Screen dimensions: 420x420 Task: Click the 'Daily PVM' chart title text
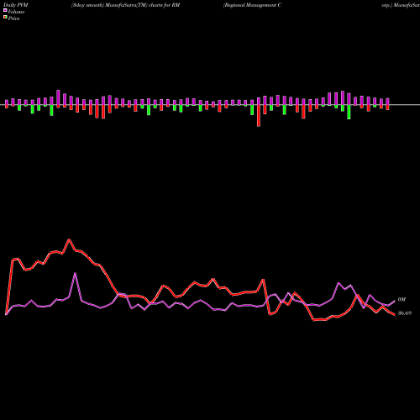[16, 5]
